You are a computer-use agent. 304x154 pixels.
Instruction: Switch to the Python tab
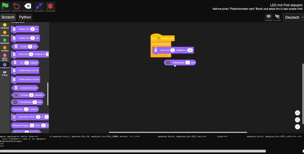tap(25, 17)
